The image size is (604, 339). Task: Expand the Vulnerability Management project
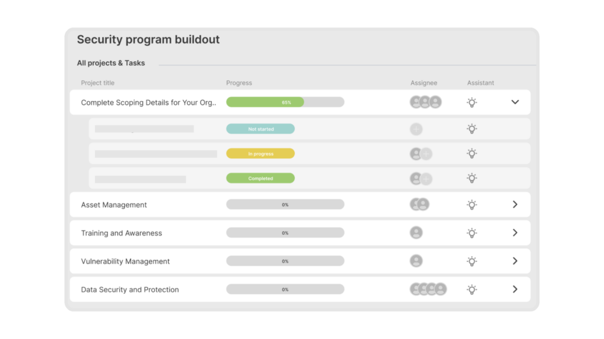pos(515,261)
